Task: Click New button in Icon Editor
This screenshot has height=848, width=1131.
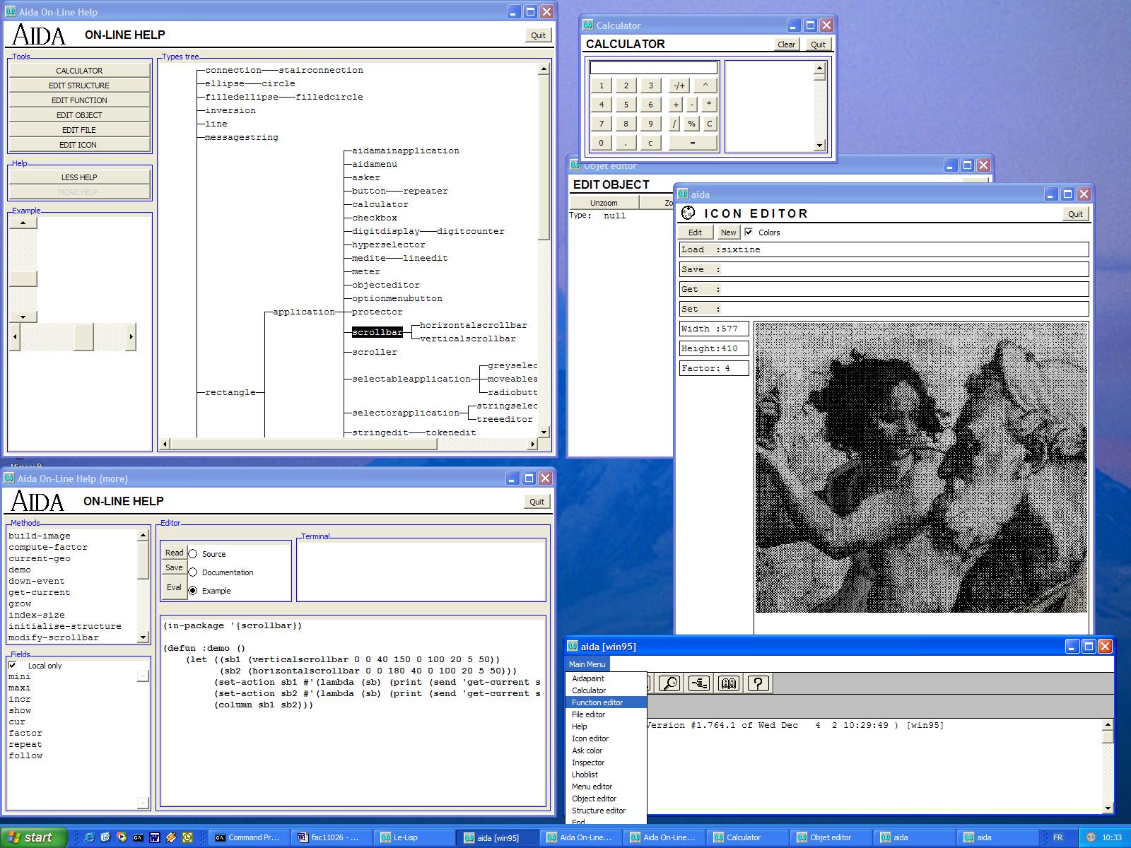Action: (728, 232)
